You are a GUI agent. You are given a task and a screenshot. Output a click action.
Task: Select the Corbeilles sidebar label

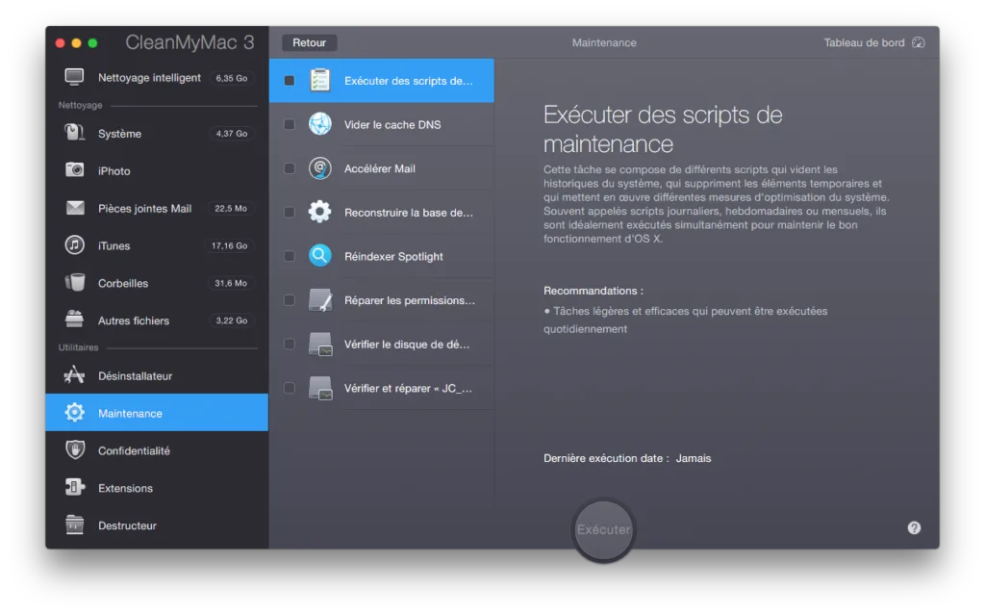[123, 283]
